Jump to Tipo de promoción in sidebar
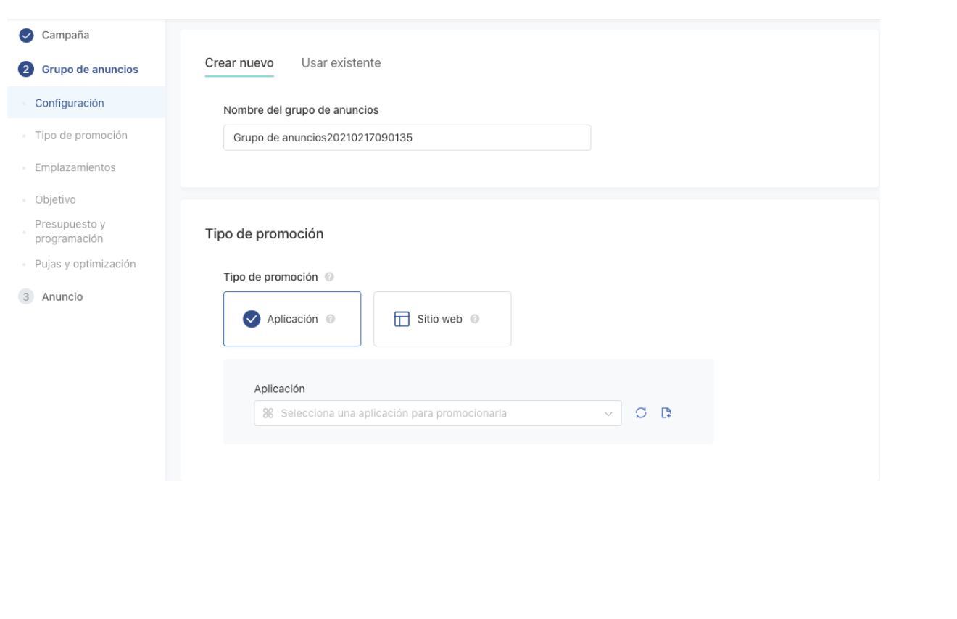The image size is (957, 619). (81, 135)
